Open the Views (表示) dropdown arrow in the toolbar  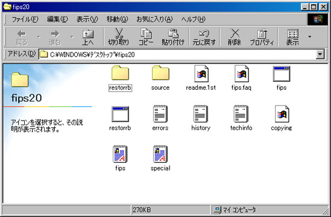[x=310, y=37]
